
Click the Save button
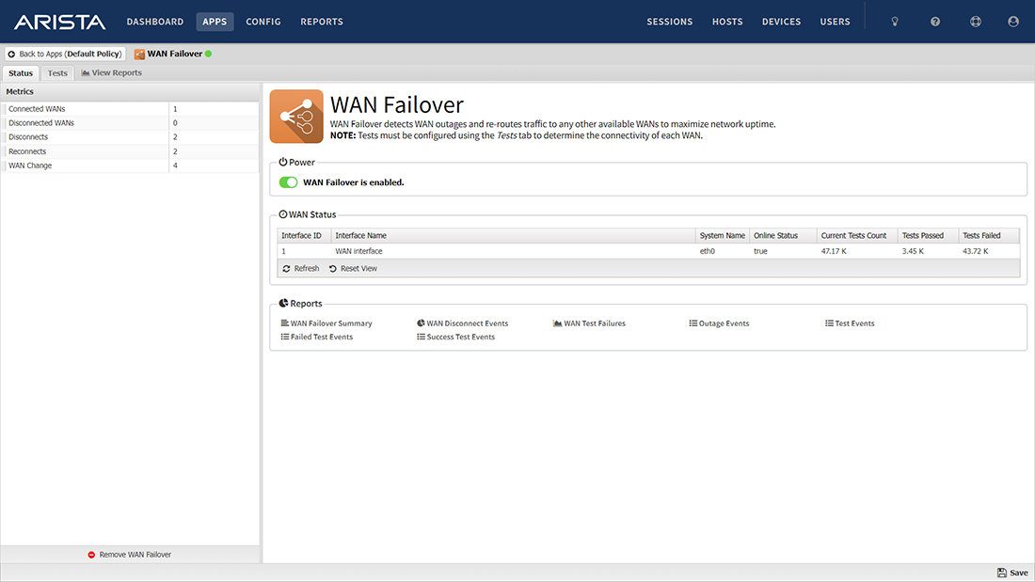pyautogui.click(x=1012, y=573)
